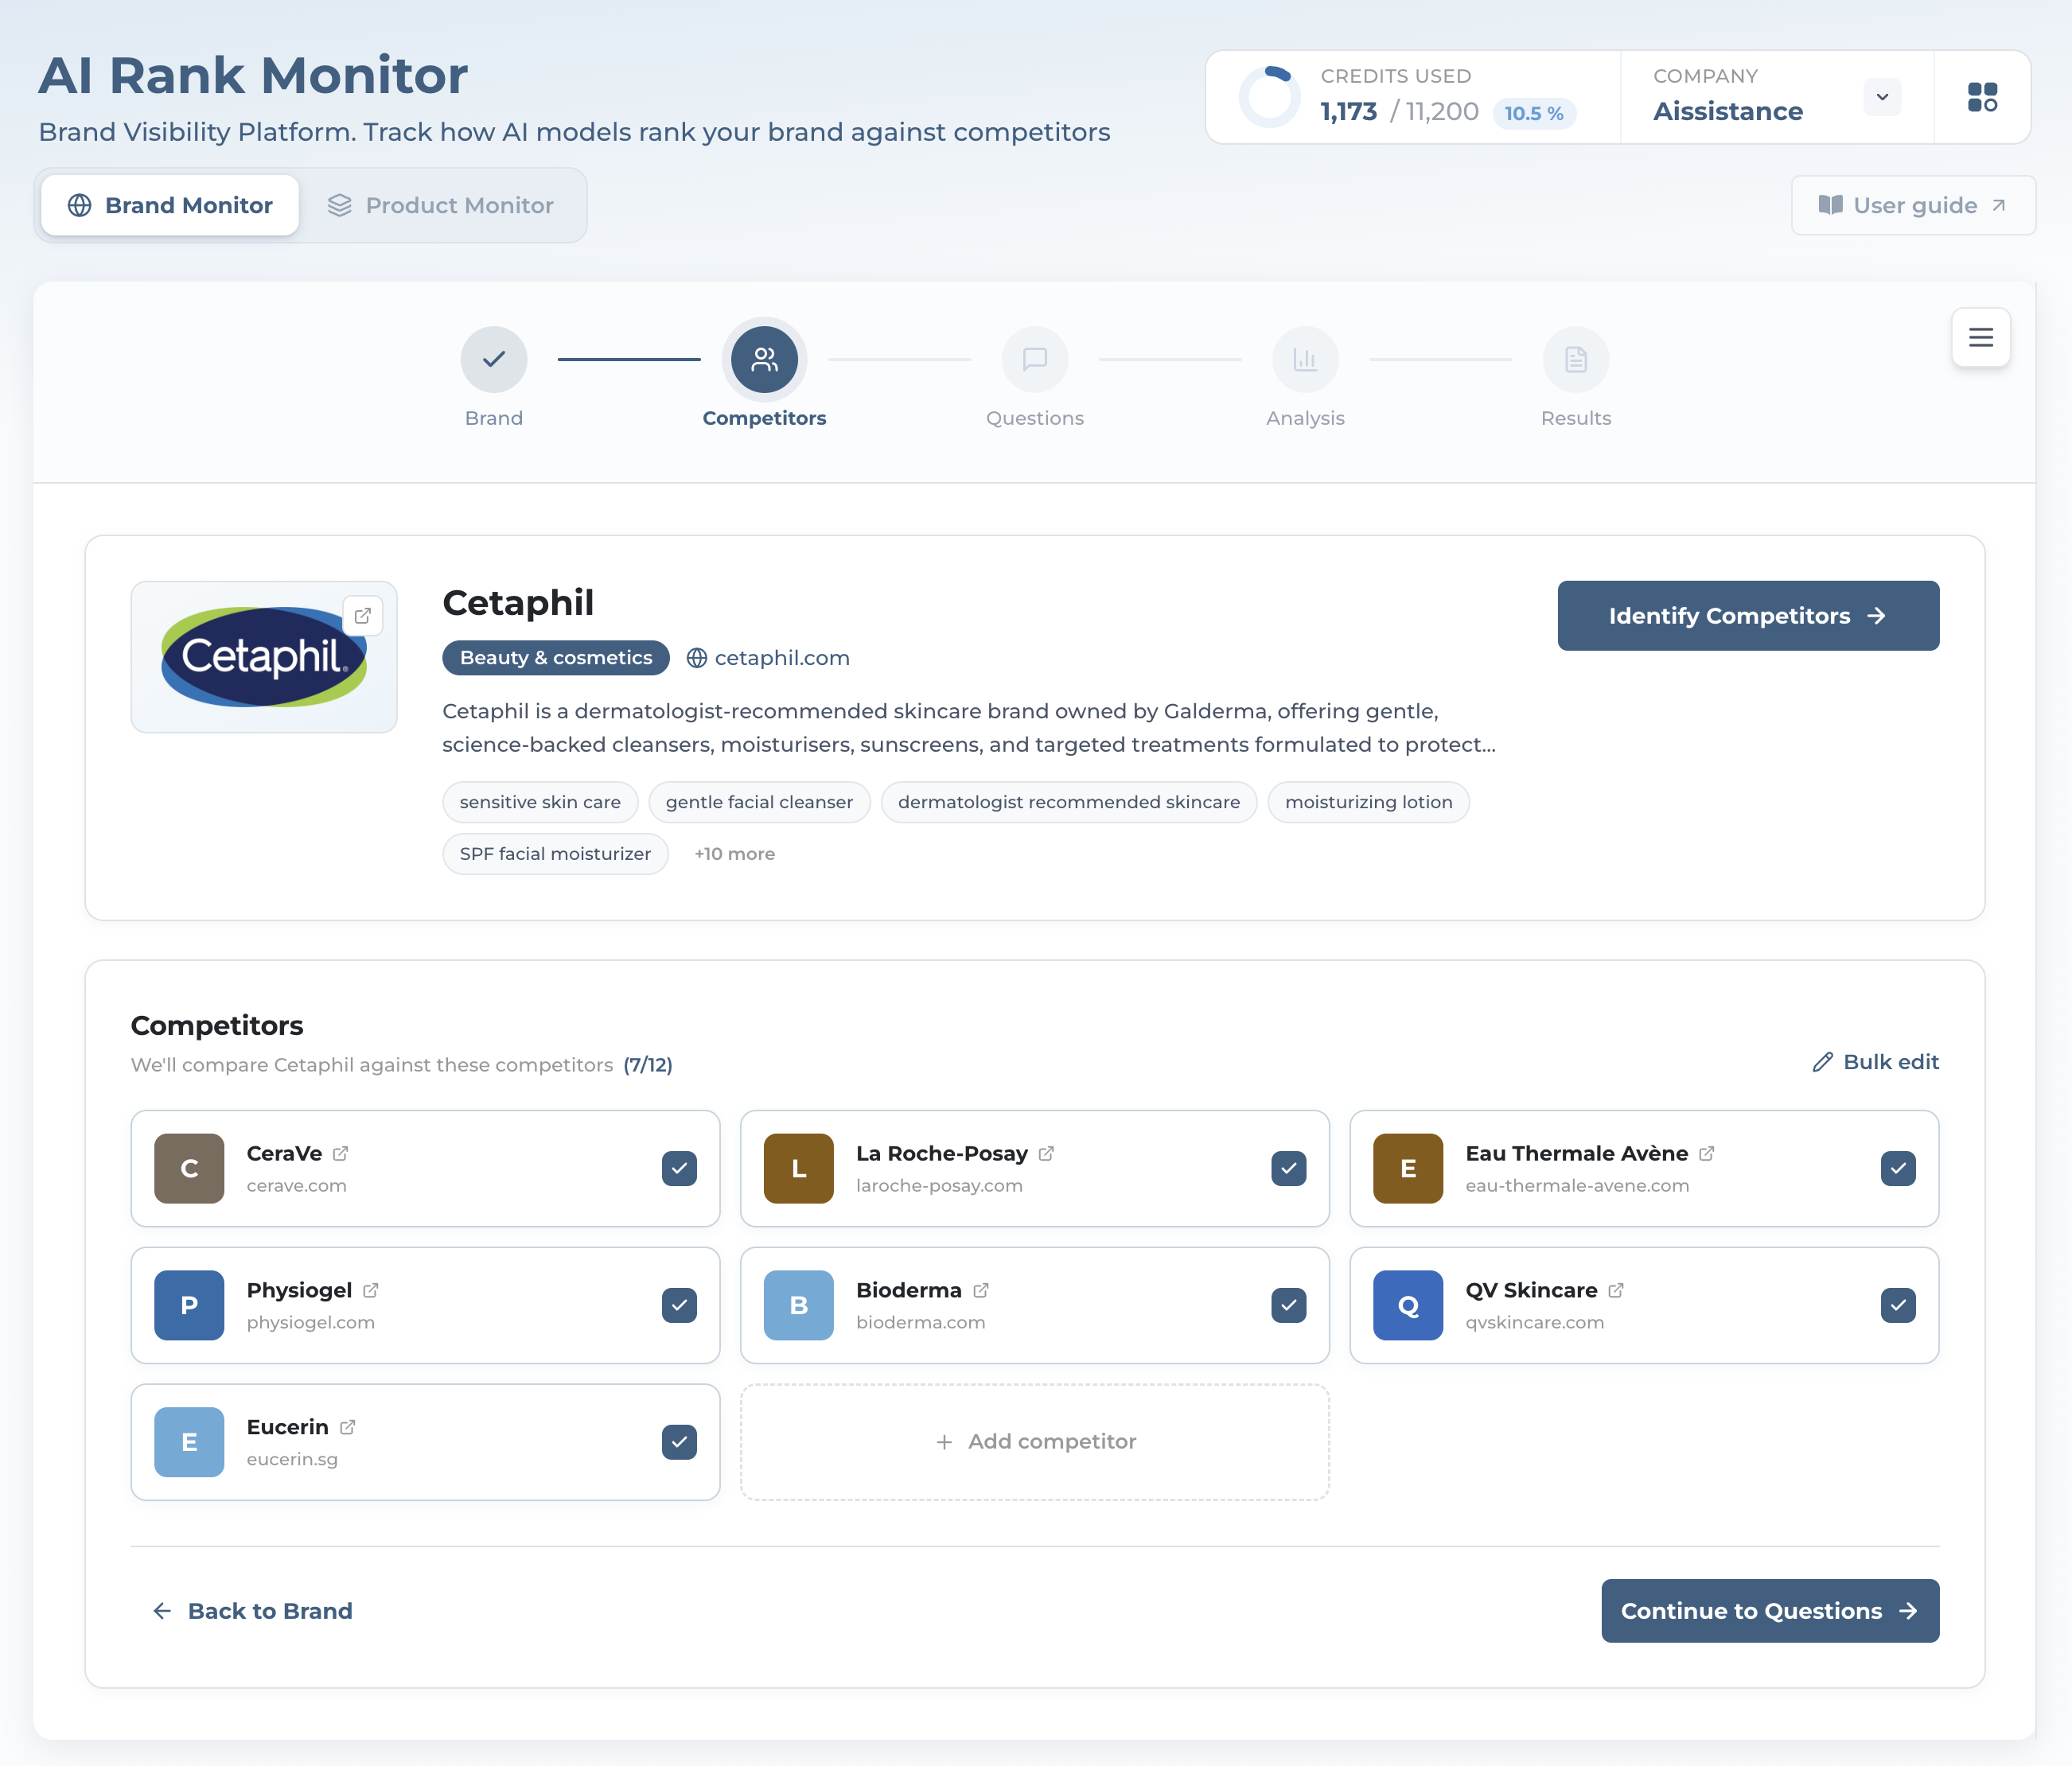Uncheck the Physiogel competitor checkbox
The image size is (2072, 1766).
pyautogui.click(x=679, y=1305)
